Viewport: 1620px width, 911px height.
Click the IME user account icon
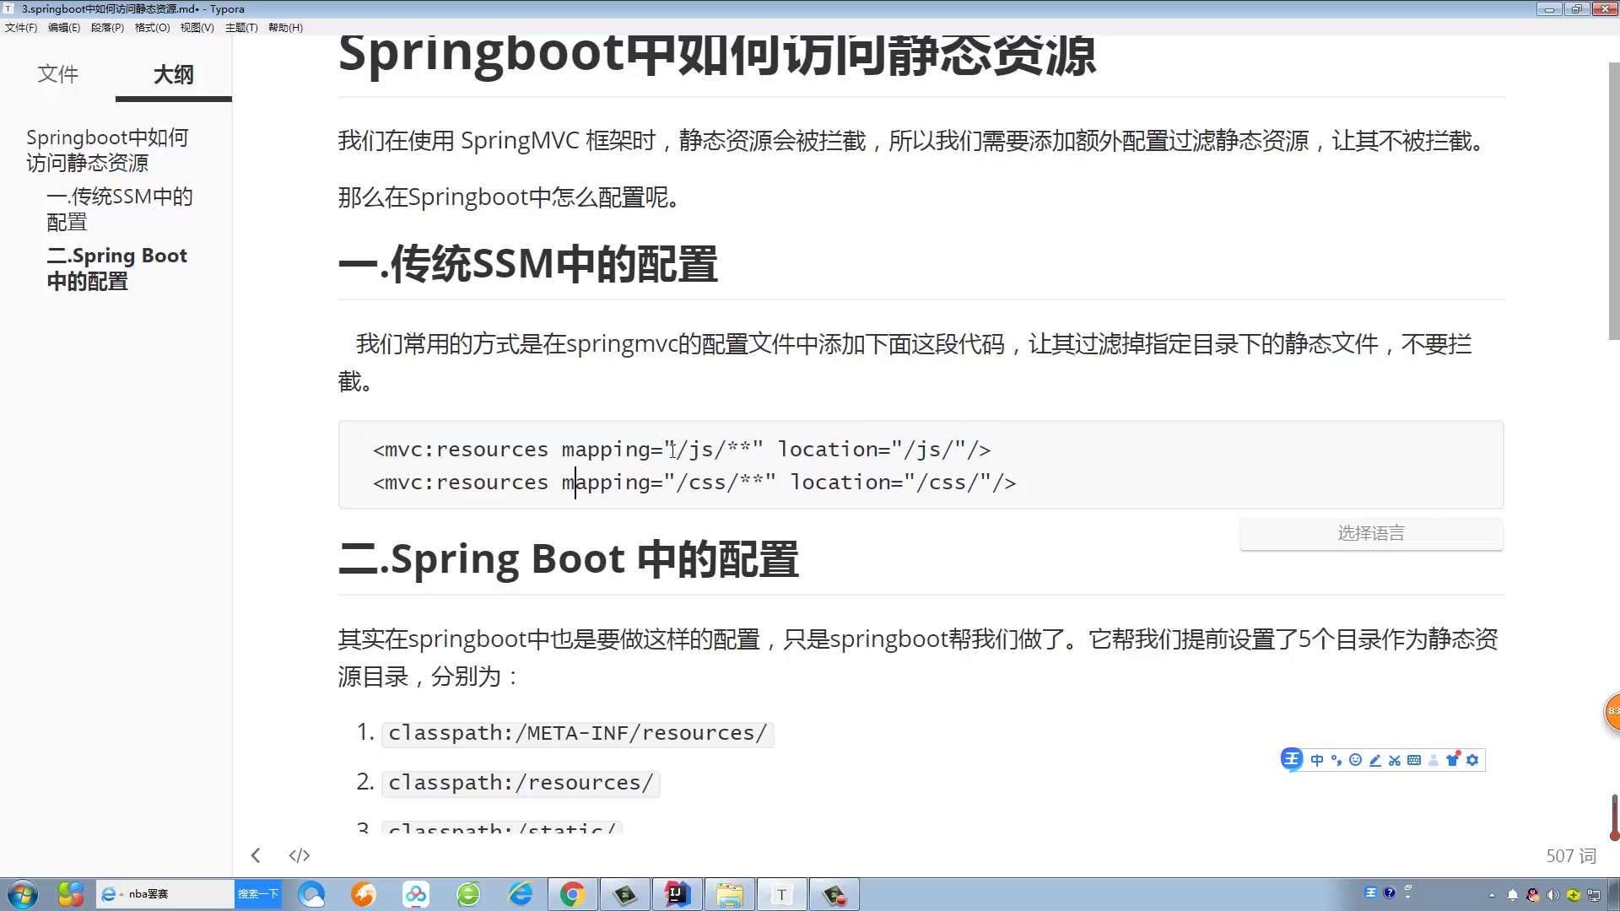(x=1434, y=760)
